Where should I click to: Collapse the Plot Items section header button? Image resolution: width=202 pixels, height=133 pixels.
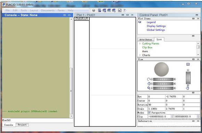pyautogui.click(x=193, y=19)
